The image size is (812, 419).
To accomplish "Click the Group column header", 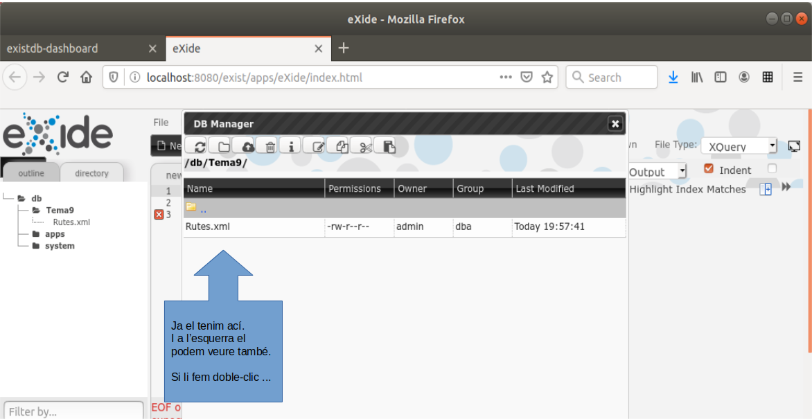I will (x=483, y=188).
